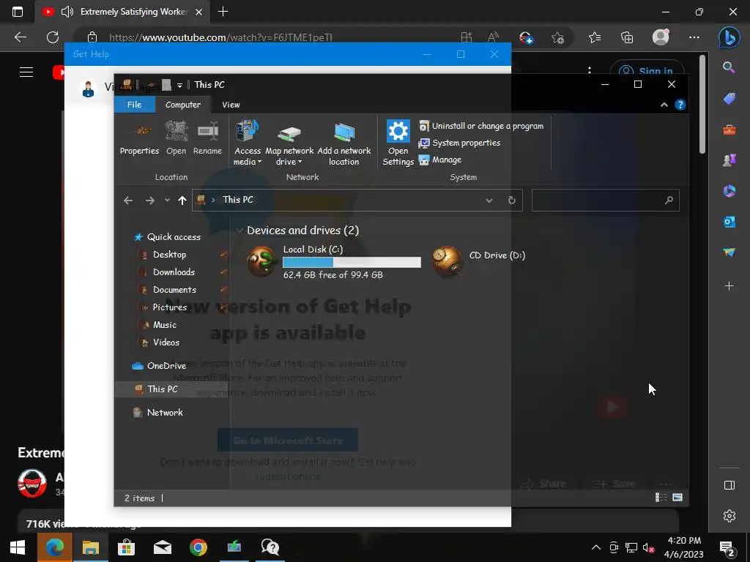Open the Bing sidebar button
The image size is (750, 562).
click(x=729, y=37)
